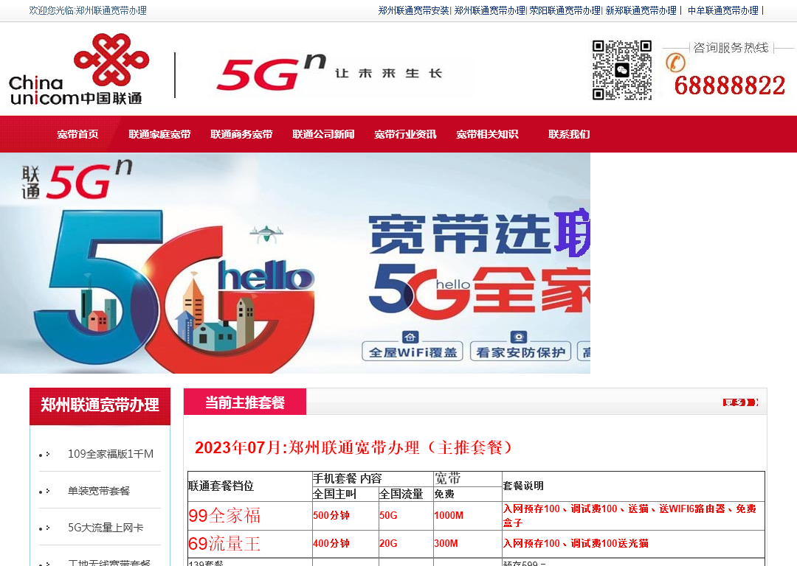Open 宽带行业资讯 menu item

click(405, 135)
